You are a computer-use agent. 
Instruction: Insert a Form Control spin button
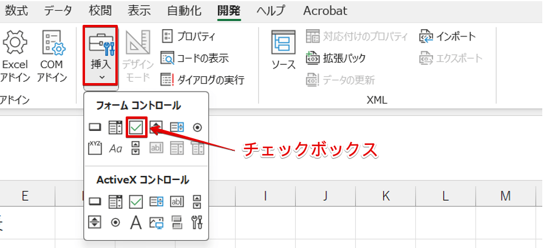(x=156, y=127)
